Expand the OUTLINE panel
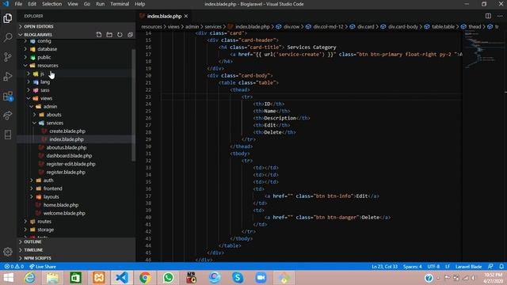Image resolution: width=507 pixels, height=285 pixels. tap(32, 241)
